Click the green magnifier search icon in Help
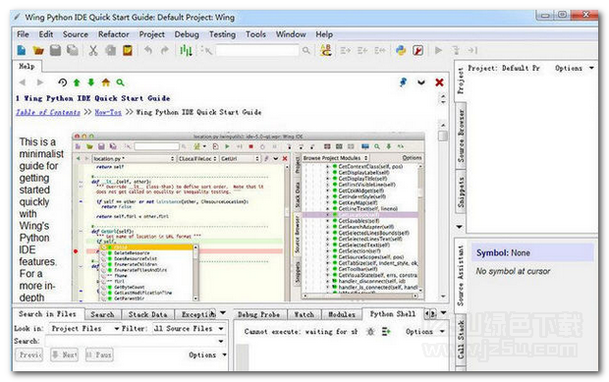The width and height of the screenshot is (609, 382). (x=121, y=82)
